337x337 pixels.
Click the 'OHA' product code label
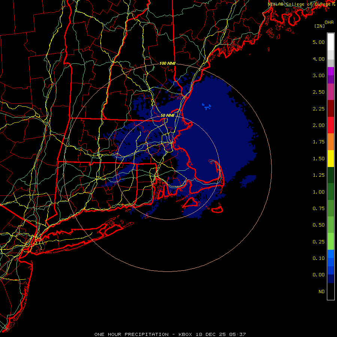[329, 22]
